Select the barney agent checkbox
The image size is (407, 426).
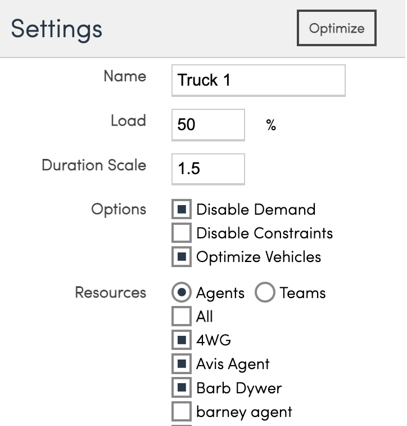181,412
